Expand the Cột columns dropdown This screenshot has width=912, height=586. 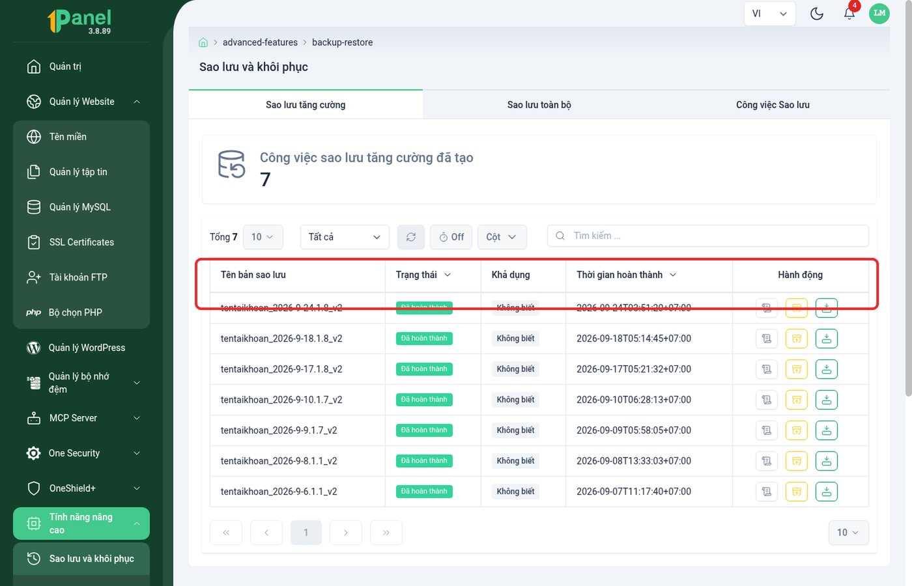(x=502, y=237)
